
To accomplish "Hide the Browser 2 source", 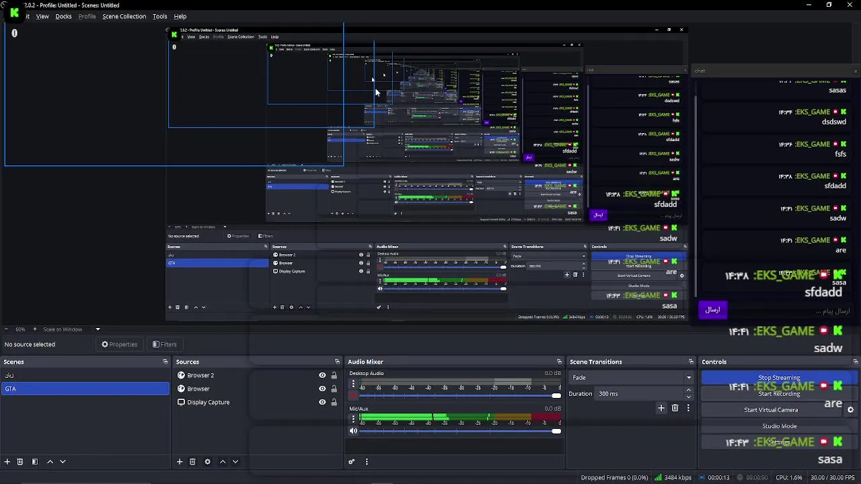I will 322,375.
